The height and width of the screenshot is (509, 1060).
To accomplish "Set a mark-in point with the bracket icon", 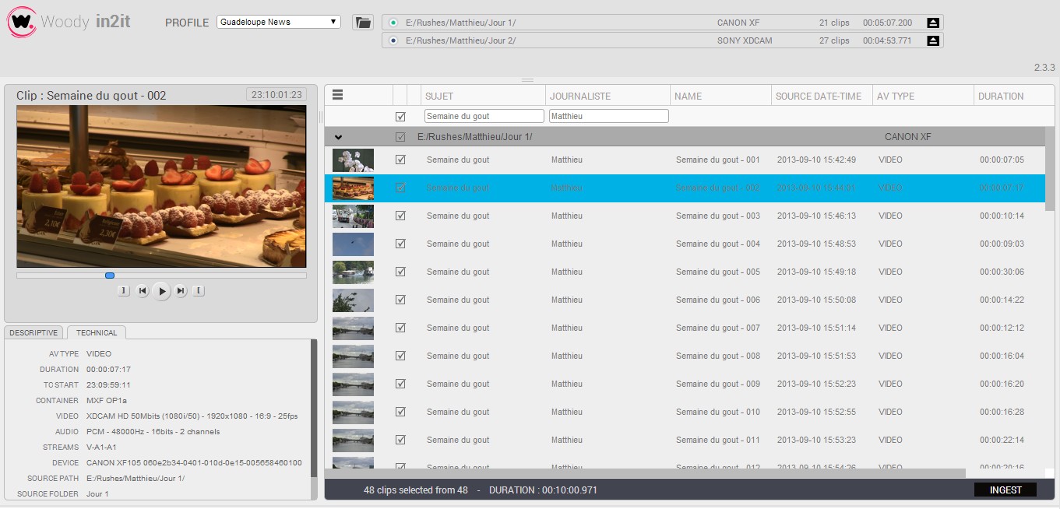I will click(x=123, y=290).
